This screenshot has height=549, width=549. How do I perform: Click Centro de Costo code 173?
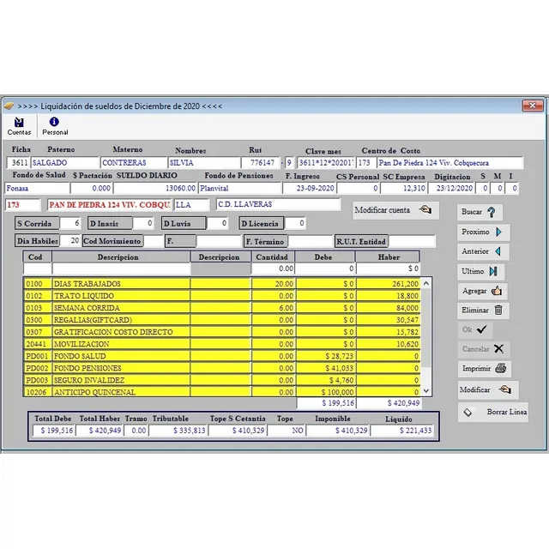(x=366, y=163)
